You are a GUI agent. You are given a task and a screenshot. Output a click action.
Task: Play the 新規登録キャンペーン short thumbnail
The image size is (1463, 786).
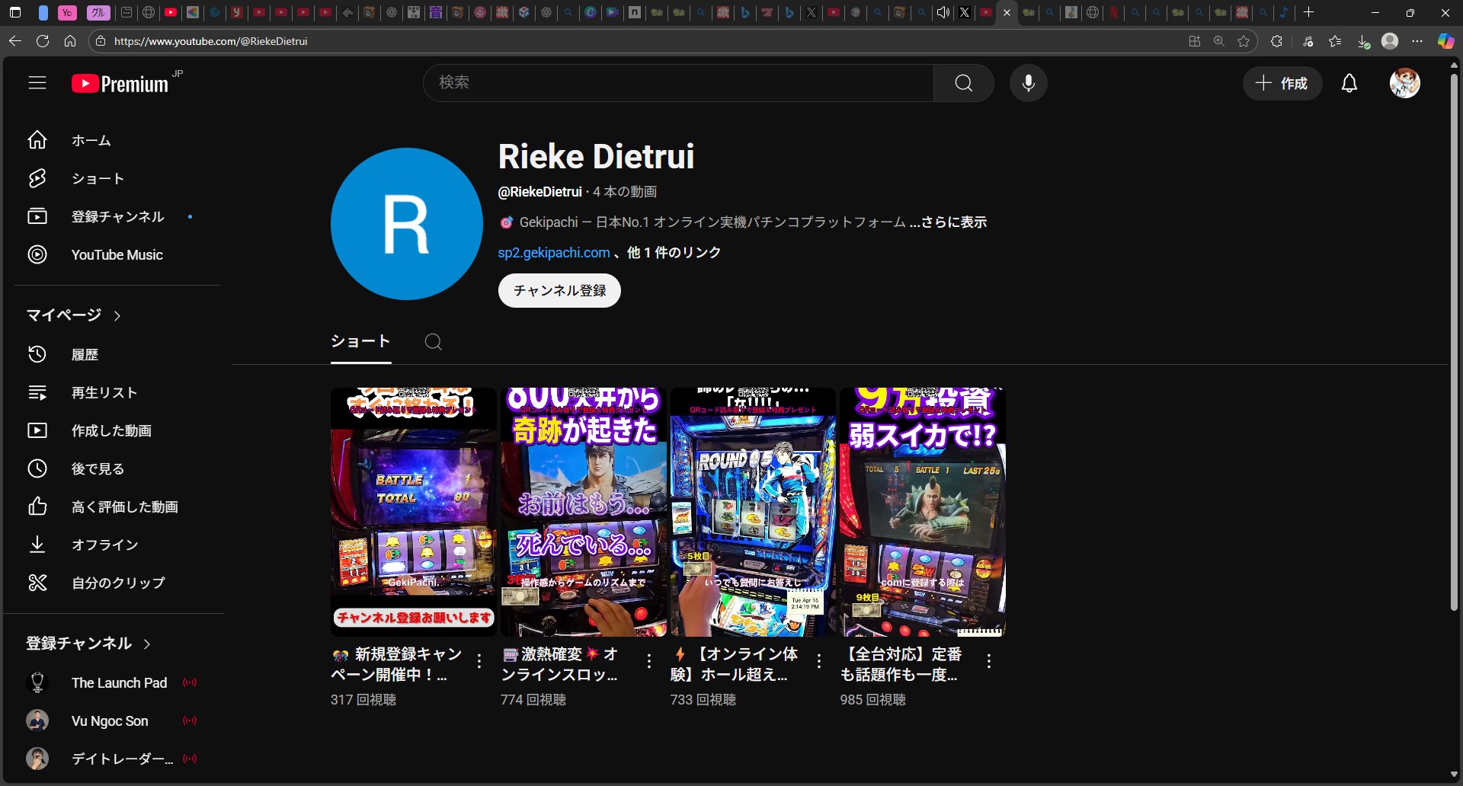point(413,512)
